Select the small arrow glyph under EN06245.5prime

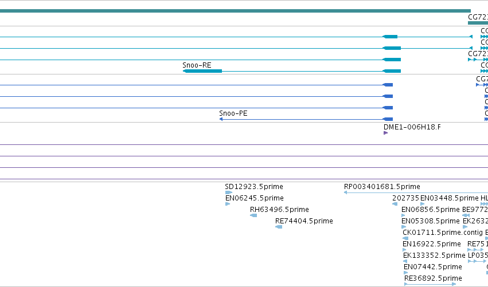click(228, 205)
